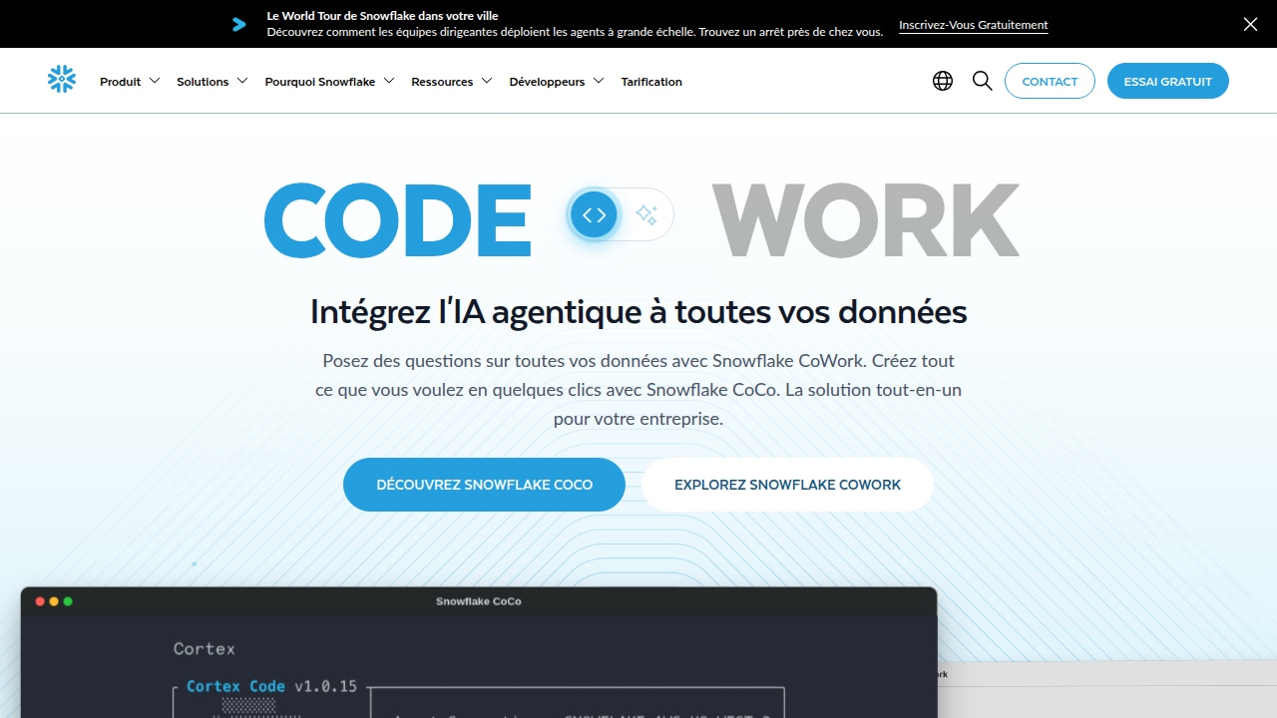Expand the Pourquoi Snowflake menu
1277x718 pixels.
pyautogui.click(x=330, y=82)
